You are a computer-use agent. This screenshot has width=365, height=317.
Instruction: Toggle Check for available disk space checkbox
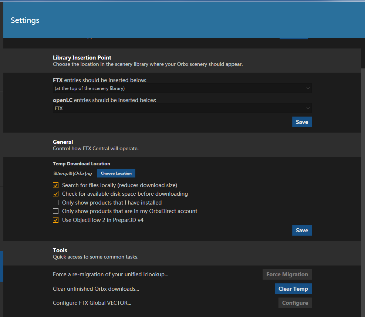pyautogui.click(x=55, y=194)
